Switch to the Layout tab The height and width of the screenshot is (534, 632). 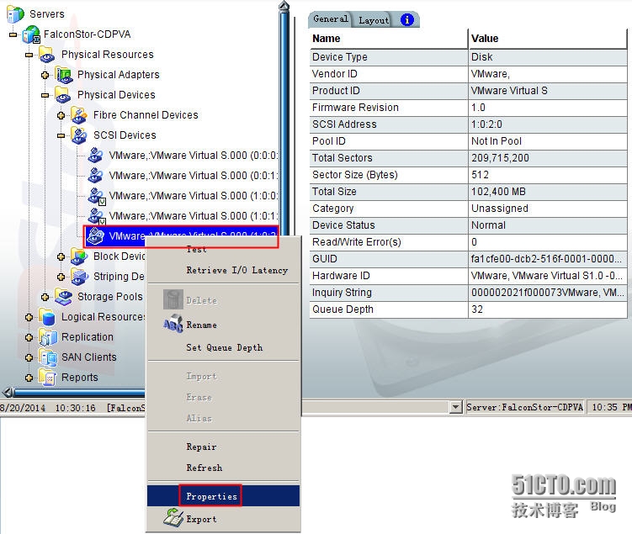click(374, 20)
